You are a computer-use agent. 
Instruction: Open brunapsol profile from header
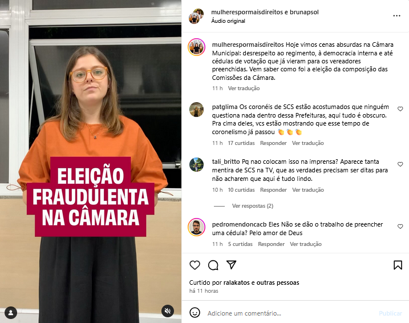304,12
